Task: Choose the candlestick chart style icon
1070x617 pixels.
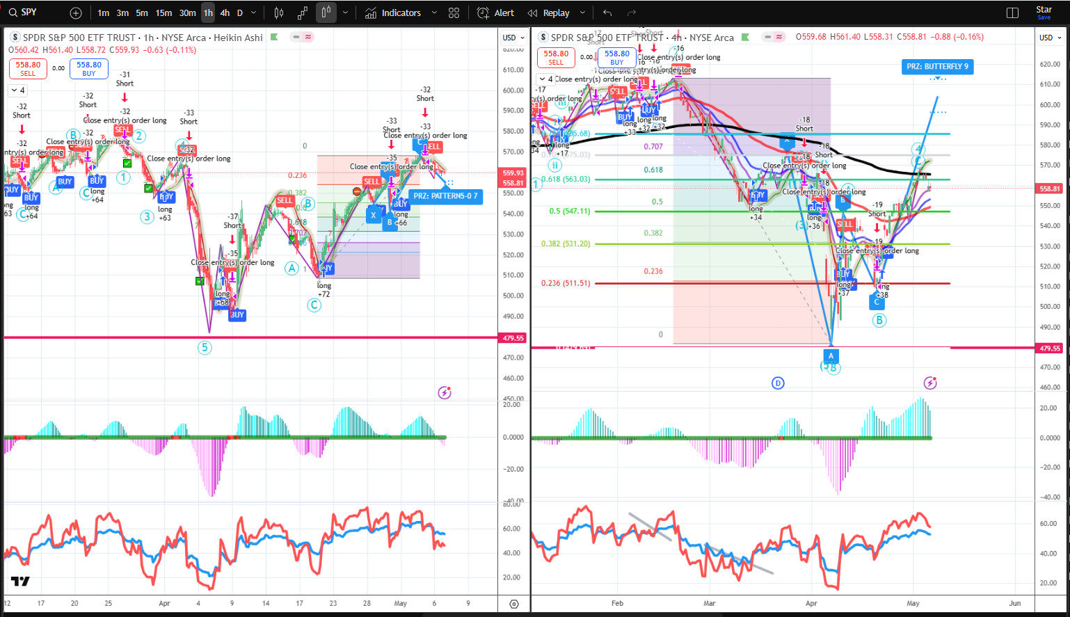Action: coord(279,13)
